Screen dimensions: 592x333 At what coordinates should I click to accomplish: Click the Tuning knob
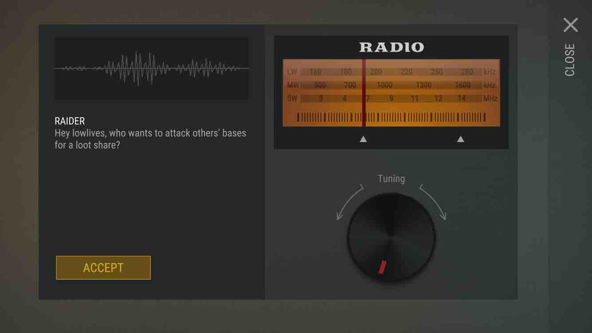[x=391, y=238]
